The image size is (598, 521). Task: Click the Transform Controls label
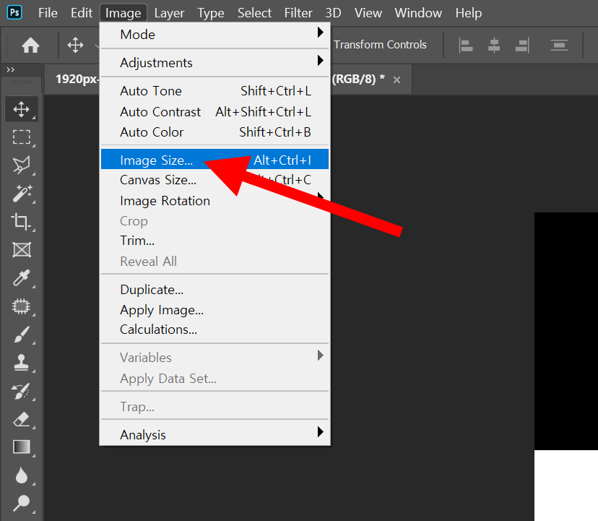click(x=380, y=45)
